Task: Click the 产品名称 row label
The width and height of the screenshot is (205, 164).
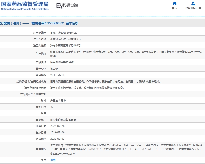Action: 41,62
